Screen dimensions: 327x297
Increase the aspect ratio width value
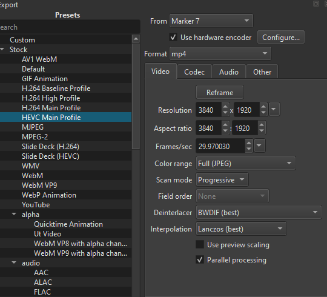pyautogui.click(x=225, y=125)
